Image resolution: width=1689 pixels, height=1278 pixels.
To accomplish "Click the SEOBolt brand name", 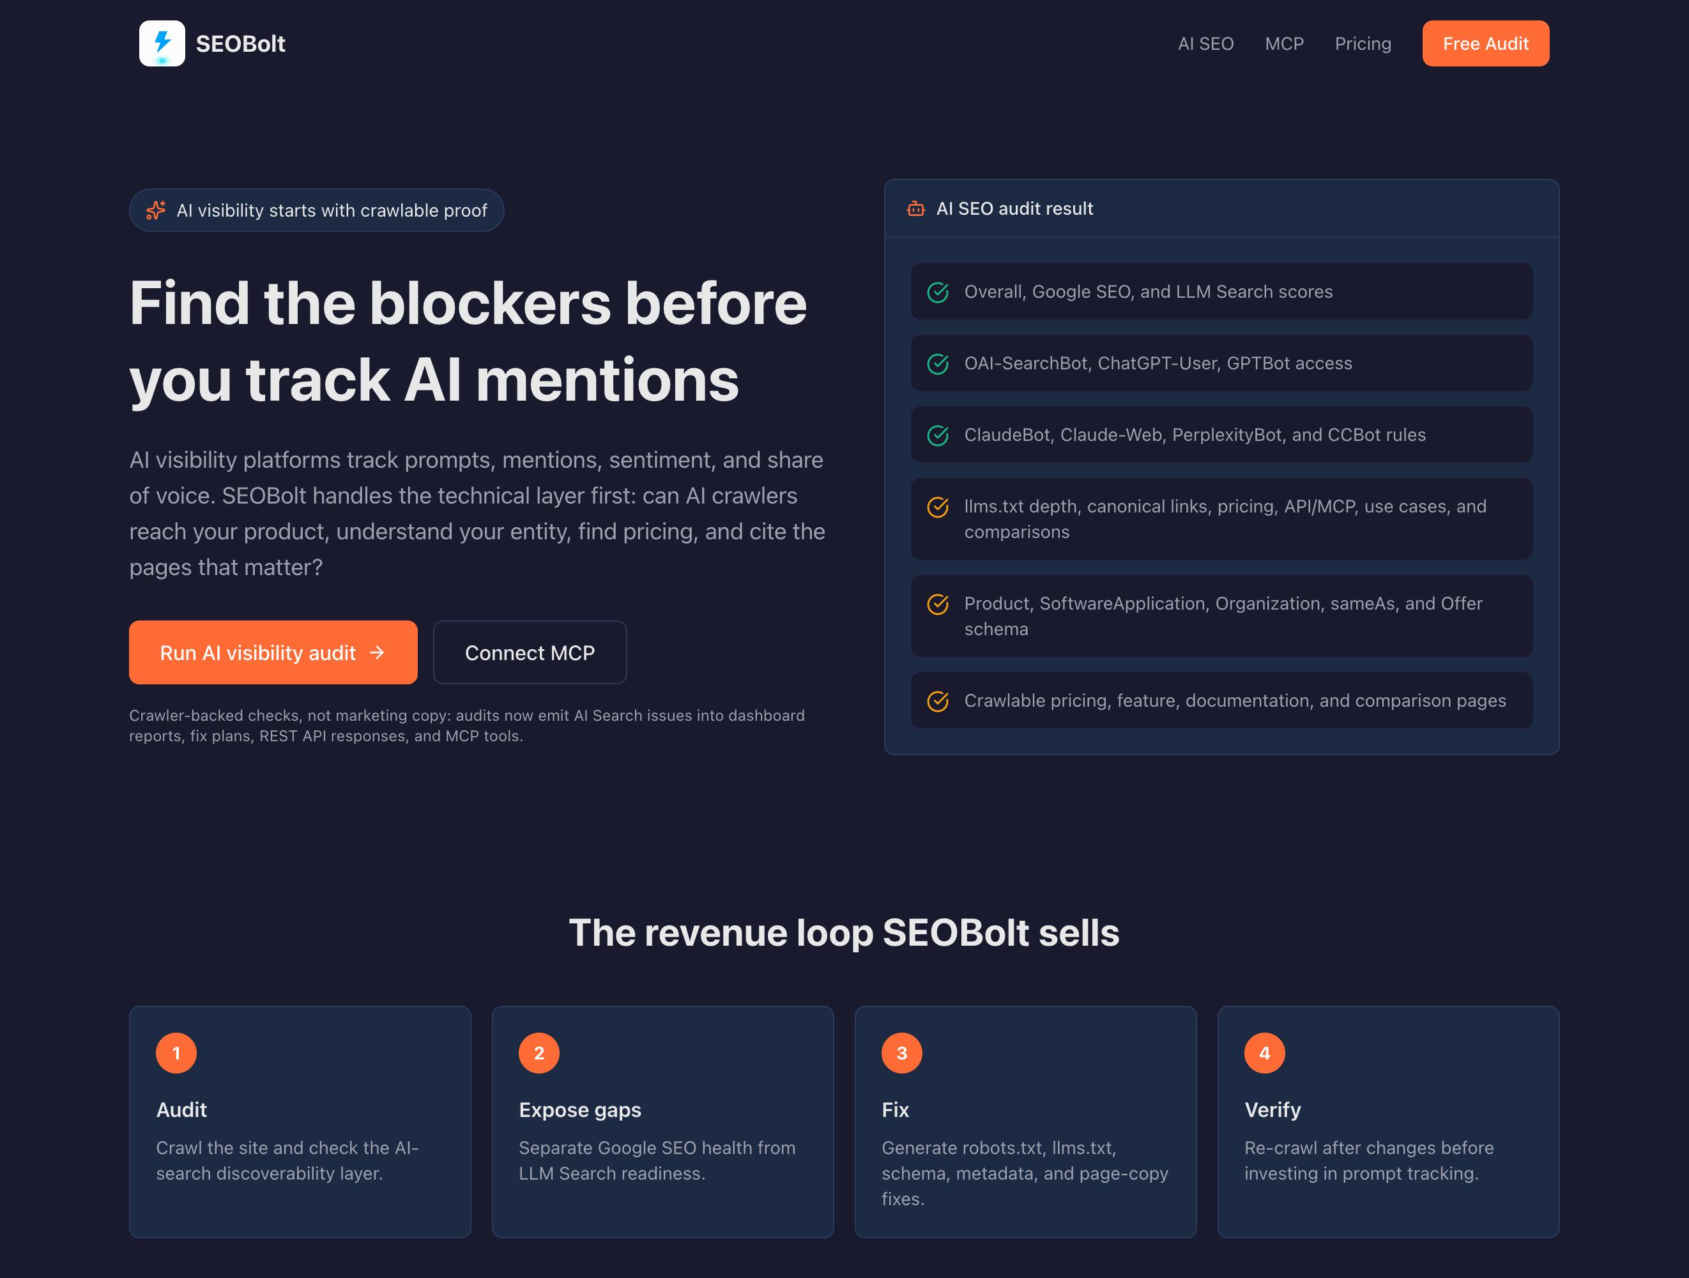I will 241,43.
